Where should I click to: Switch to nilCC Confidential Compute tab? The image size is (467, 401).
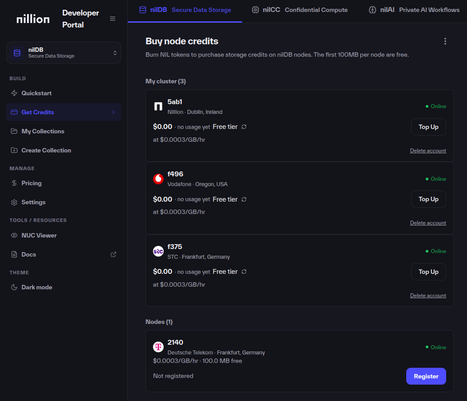[x=300, y=10]
